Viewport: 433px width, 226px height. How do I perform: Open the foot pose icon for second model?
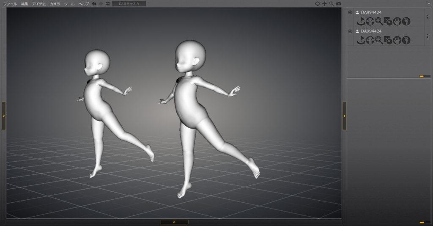pyautogui.click(x=406, y=40)
